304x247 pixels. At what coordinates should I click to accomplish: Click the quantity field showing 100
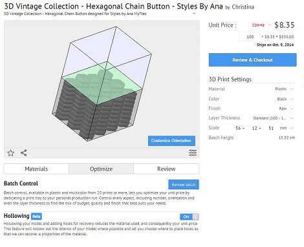(250, 37)
